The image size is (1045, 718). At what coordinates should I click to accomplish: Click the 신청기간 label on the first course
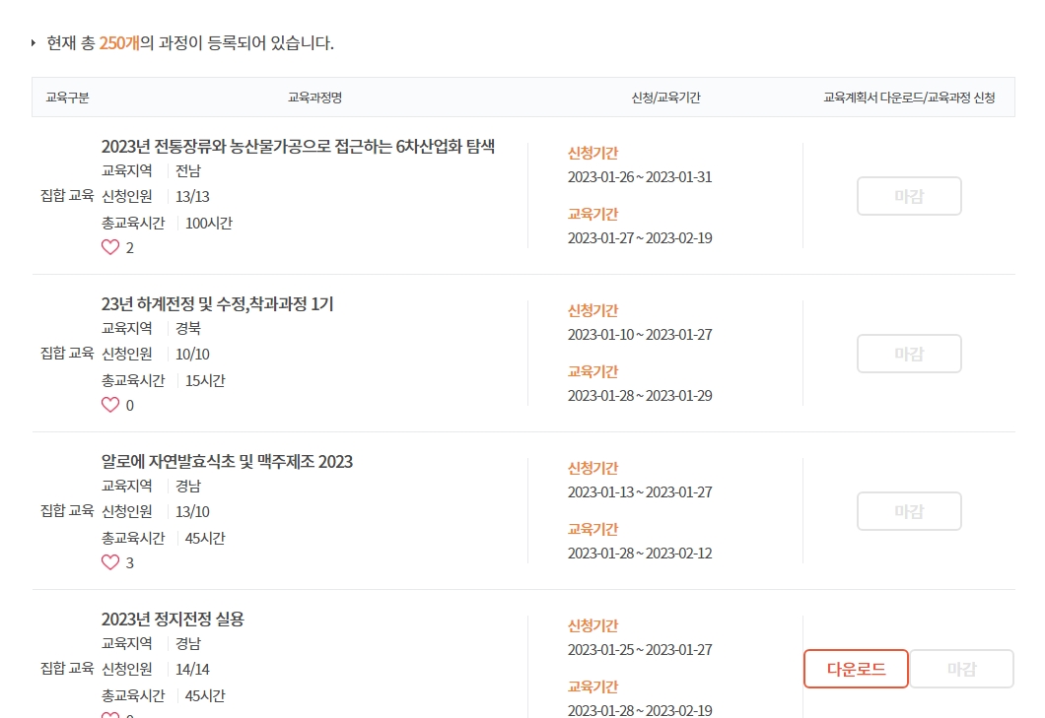click(592, 153)
